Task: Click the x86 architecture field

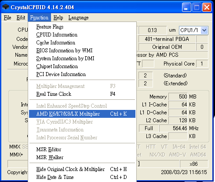Action: (x=194, y=164)
